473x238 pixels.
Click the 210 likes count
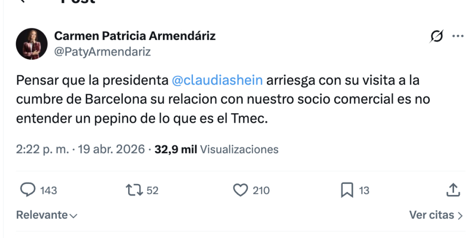click(261, 190)
